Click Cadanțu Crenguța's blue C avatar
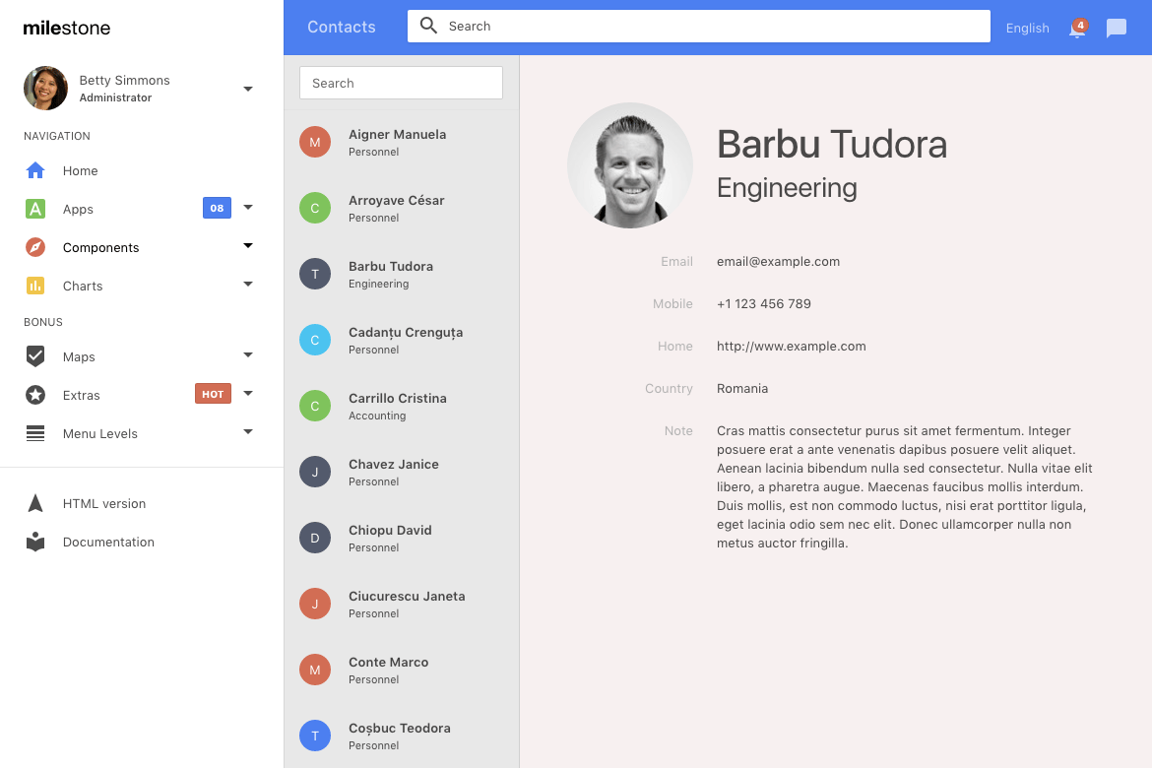This screenshot has width=1152, height=768. tap(315, 340)
